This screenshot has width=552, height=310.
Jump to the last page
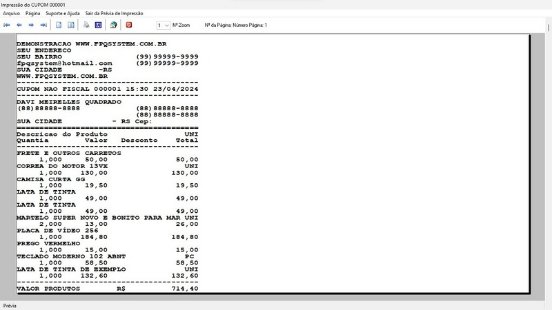pyautogui.click(x=43, y=25)
